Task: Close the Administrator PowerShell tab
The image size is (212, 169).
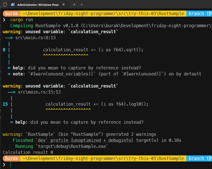Action: point(63,5)
